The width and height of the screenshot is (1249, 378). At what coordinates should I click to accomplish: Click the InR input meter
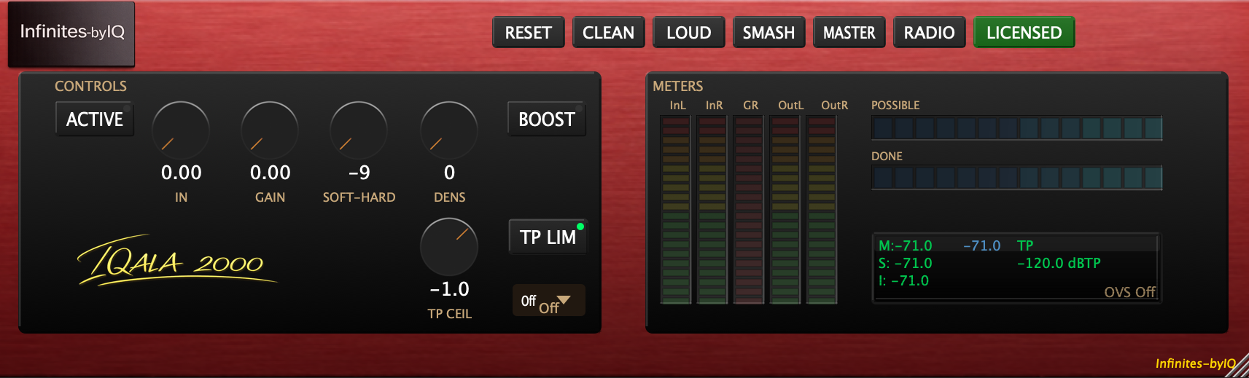[x=712, y=210]
